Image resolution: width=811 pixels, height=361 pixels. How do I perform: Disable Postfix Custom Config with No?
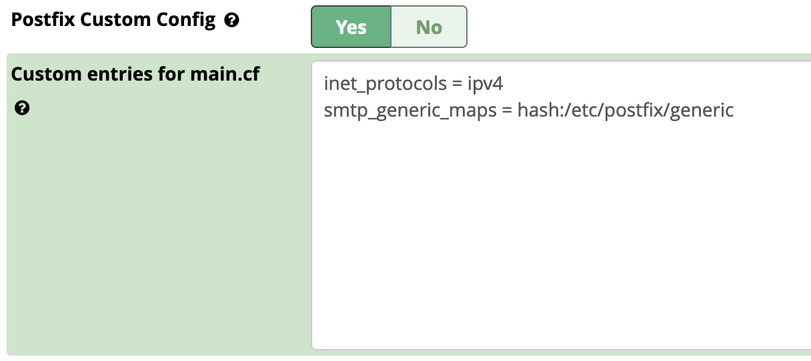[429, 27]
